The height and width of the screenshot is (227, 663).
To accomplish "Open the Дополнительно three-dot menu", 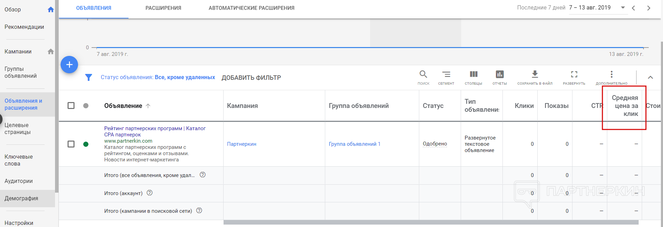I will [x=611, y=75].
